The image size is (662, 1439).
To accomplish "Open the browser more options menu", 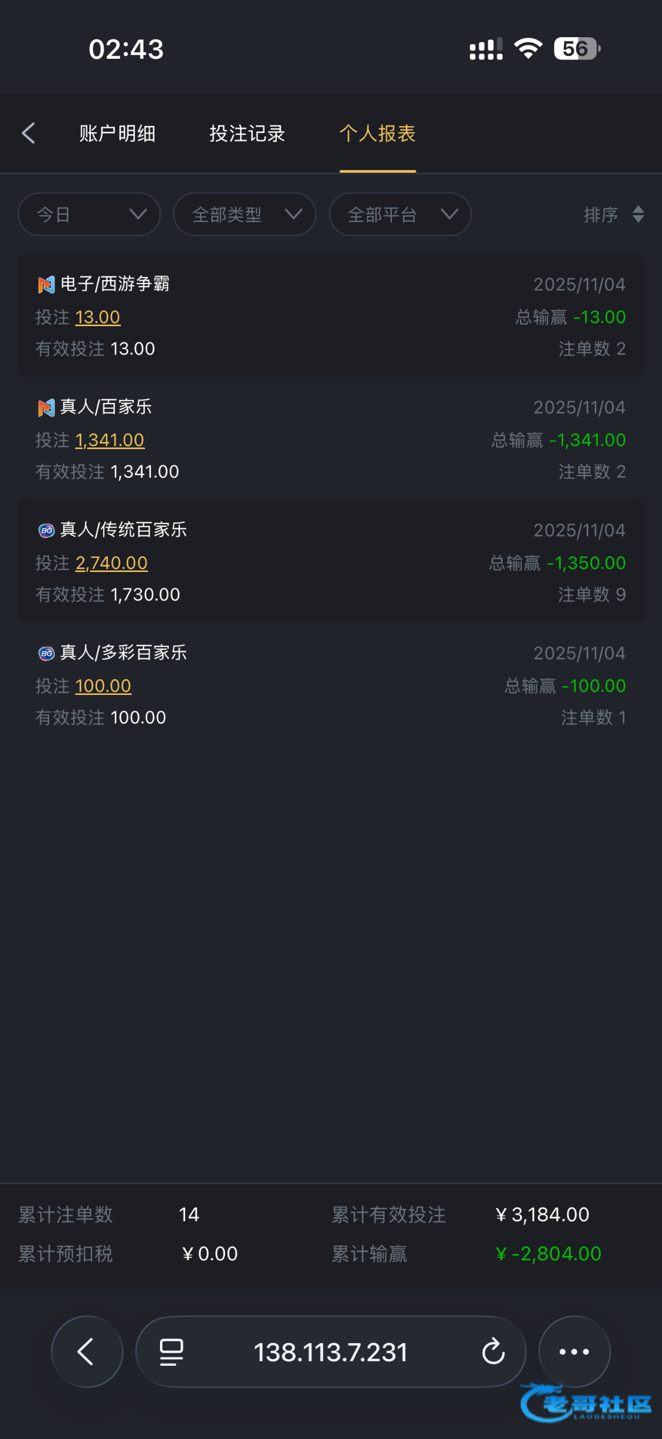I will pos(574,1351).
